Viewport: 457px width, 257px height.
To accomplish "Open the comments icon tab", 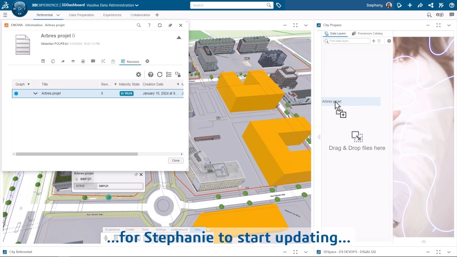I will click(x=93, y=61).
